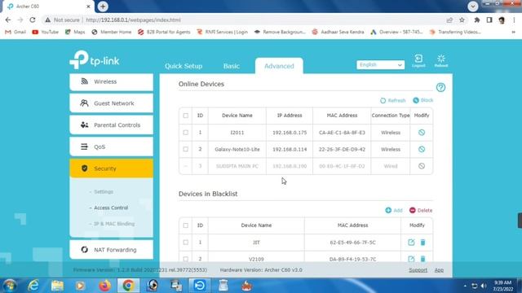Image resolution: width=522 pixels, height=293 pixels.
Task: Reload the browser page
Action: click(x=33, y=20)
